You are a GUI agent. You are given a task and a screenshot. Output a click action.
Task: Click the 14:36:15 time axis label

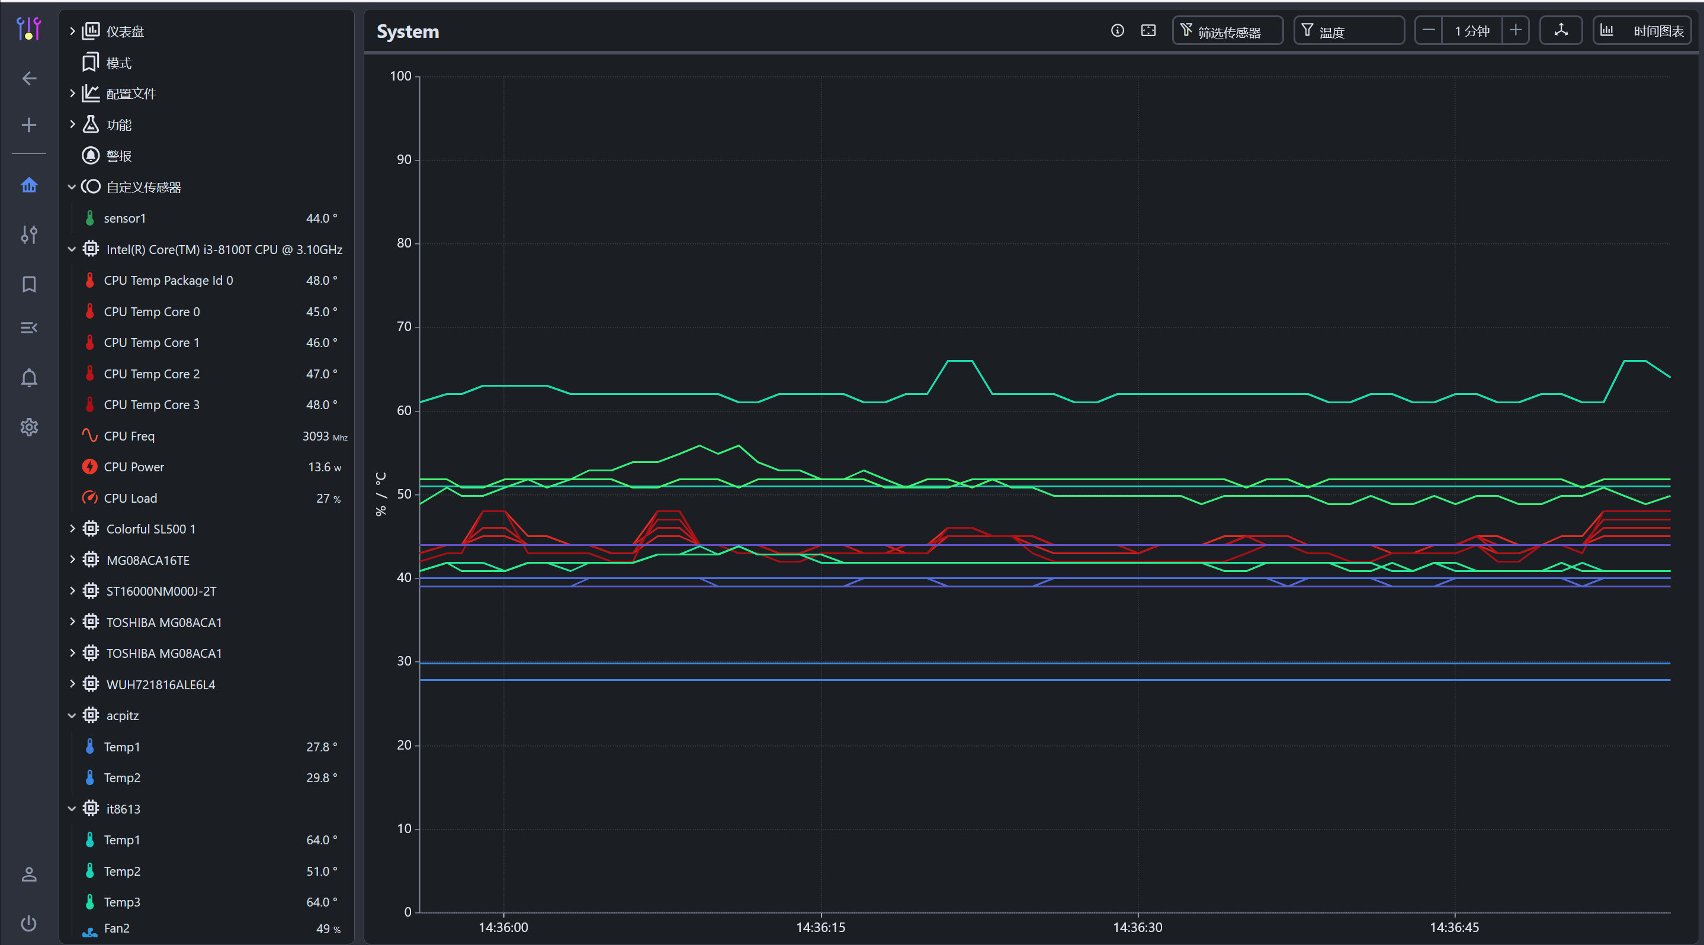pos(820,927)
